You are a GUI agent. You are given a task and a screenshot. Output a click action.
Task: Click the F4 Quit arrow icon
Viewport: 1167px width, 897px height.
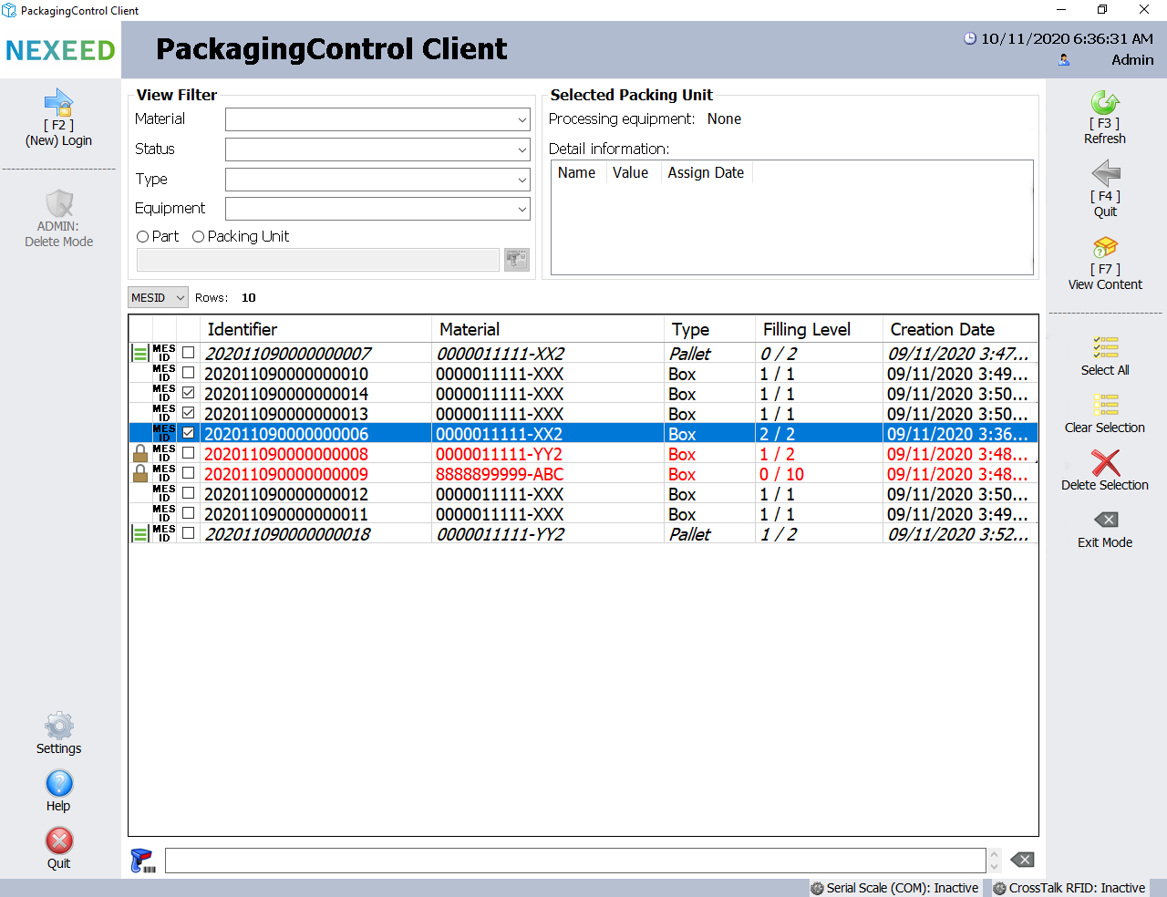click(x=1105, y=174)
